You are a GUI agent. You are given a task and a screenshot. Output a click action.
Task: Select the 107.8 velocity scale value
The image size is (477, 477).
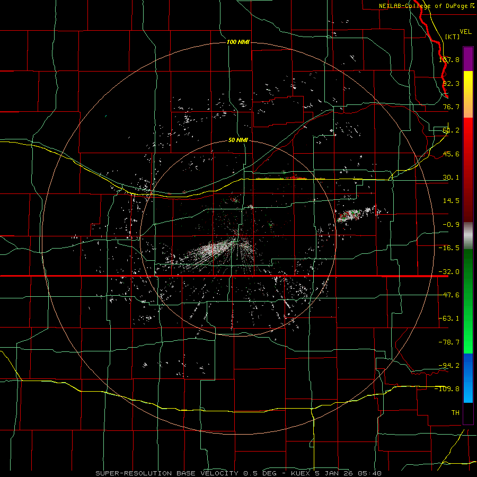[x=449, y=59]
